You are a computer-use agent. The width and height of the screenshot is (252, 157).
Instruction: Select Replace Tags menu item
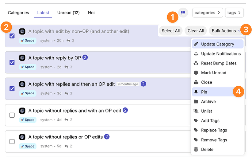(x=218, y=130)
